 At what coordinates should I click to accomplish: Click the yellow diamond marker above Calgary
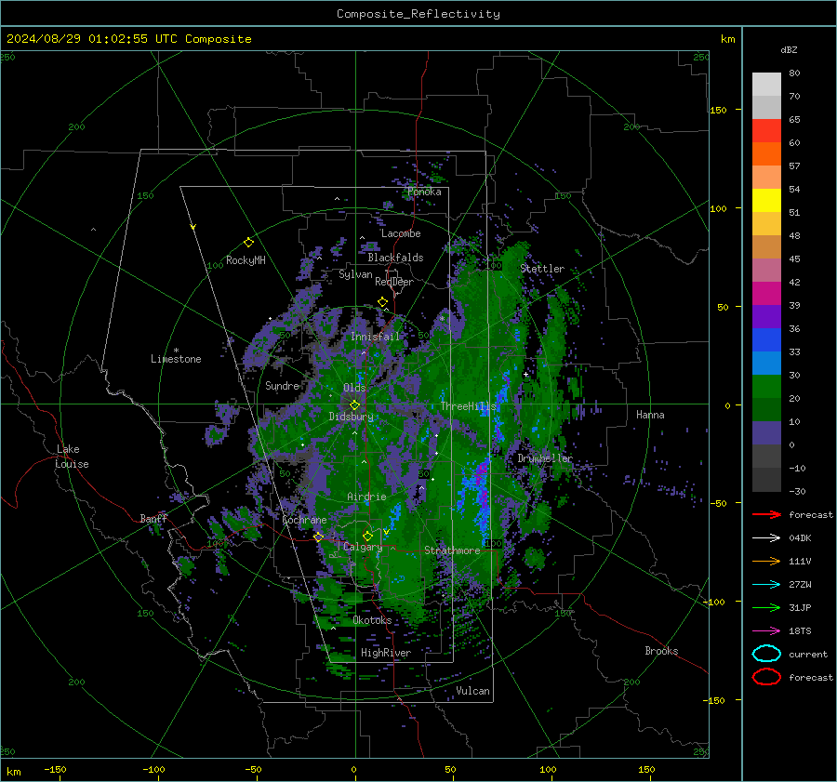(367, 536)
